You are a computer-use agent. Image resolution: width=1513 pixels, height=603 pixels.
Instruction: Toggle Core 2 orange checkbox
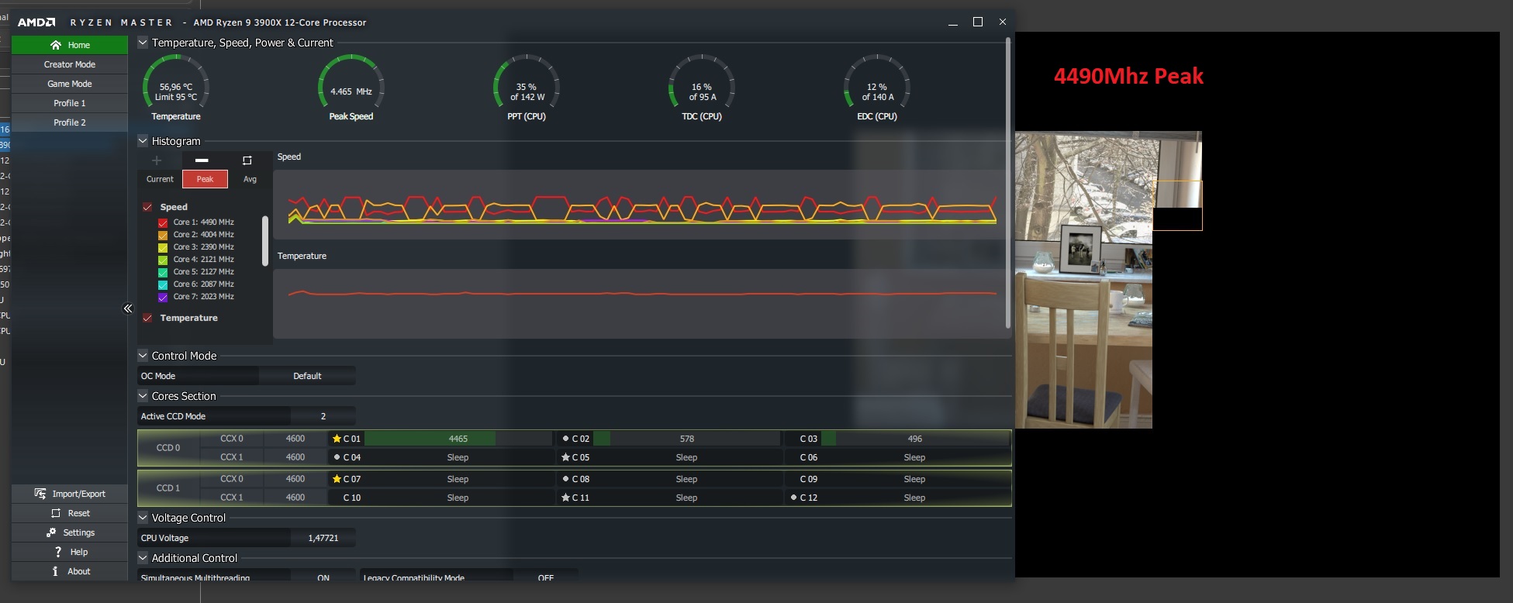click(x=163, y=235)
